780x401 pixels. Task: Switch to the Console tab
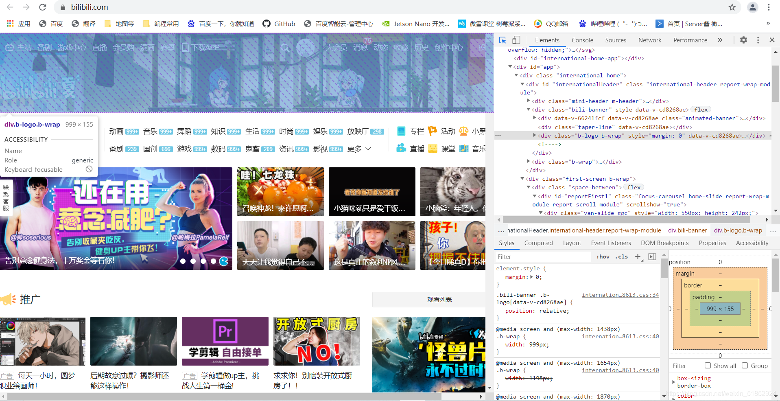click(x=582, y=40)
